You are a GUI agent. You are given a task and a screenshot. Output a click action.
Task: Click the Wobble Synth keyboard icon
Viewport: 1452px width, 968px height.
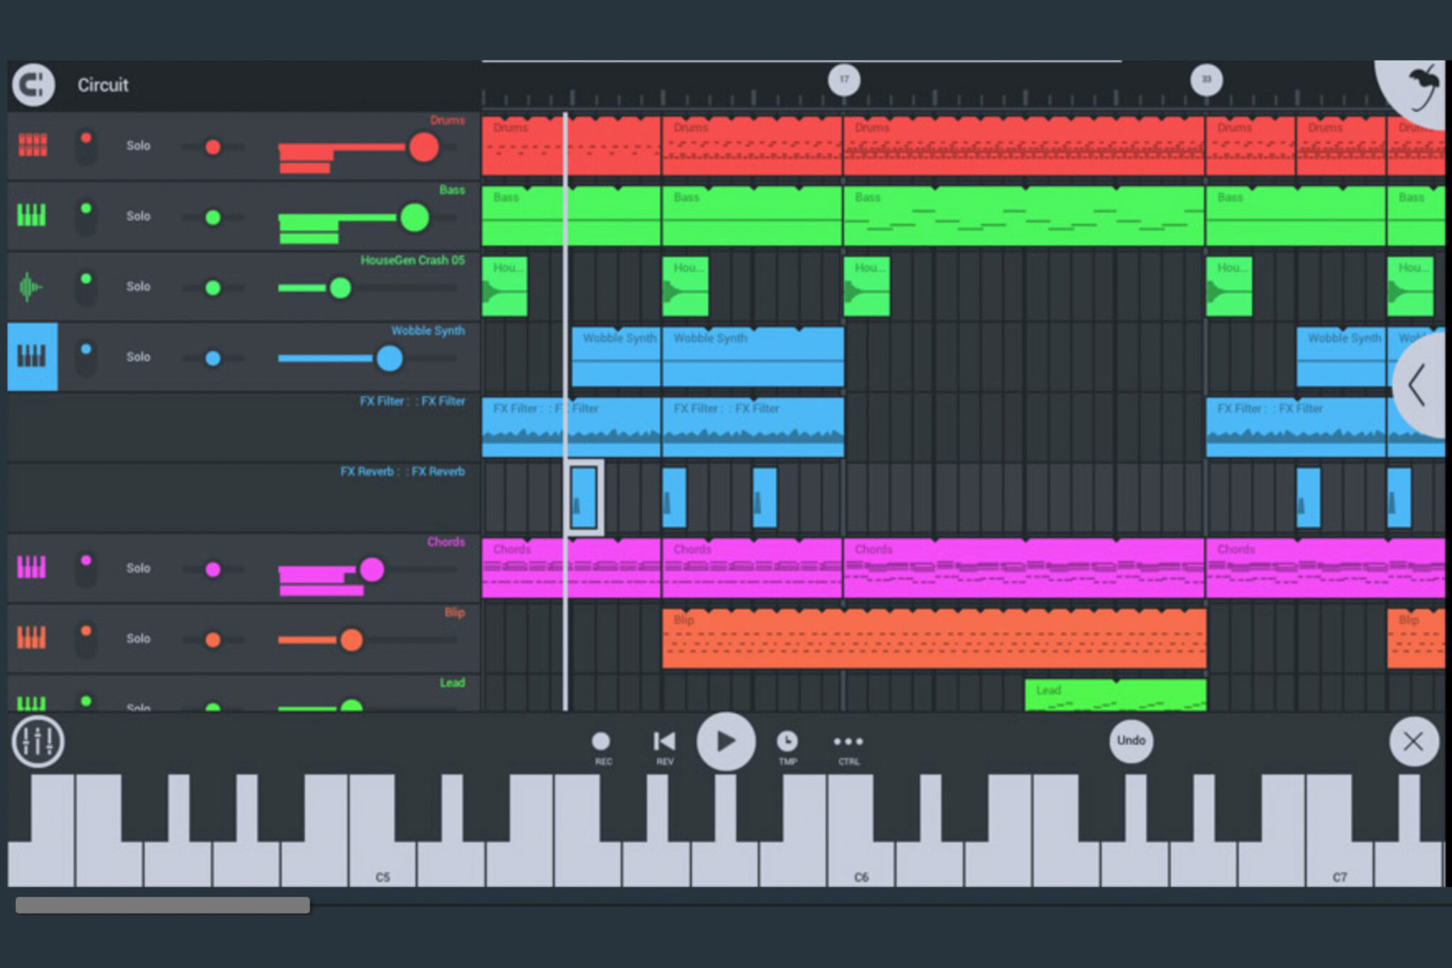point(32,357)
